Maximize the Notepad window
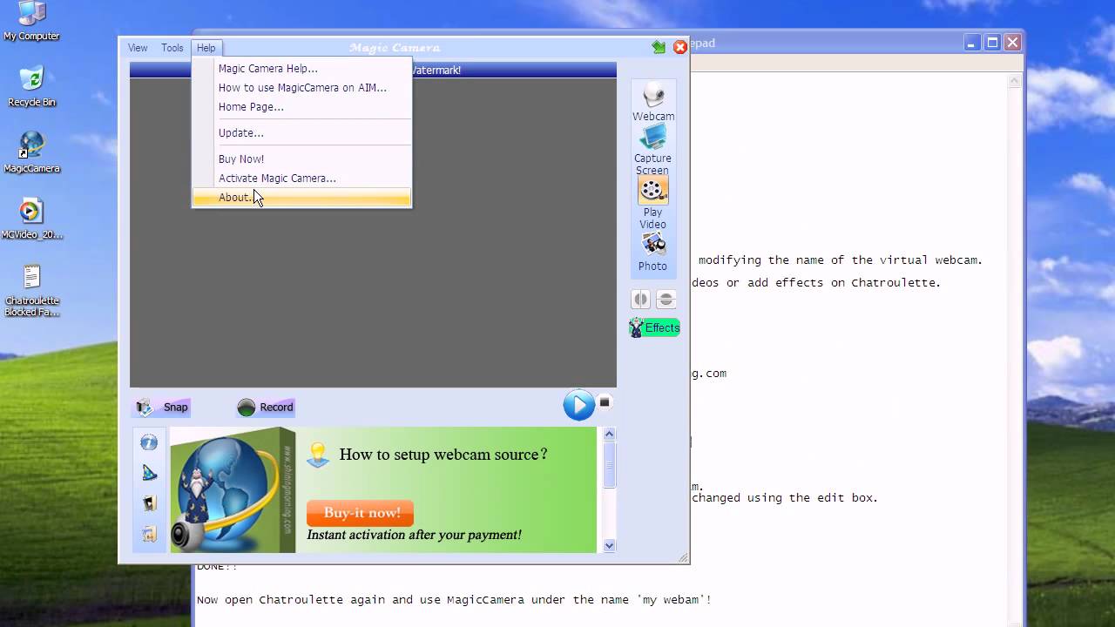The image size is (1115, 627). [993, 43]
